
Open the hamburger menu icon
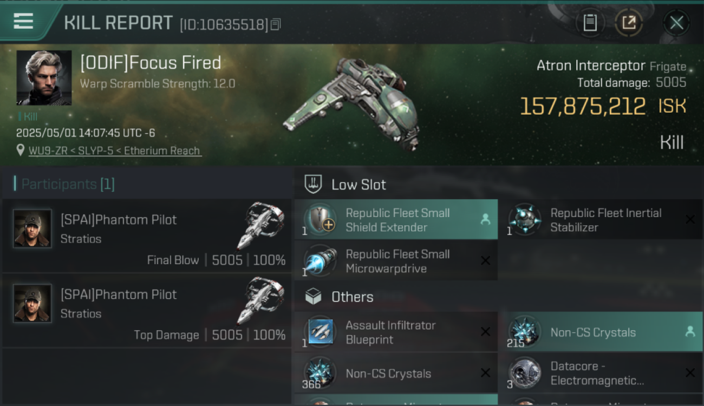(x=23, y=21)
